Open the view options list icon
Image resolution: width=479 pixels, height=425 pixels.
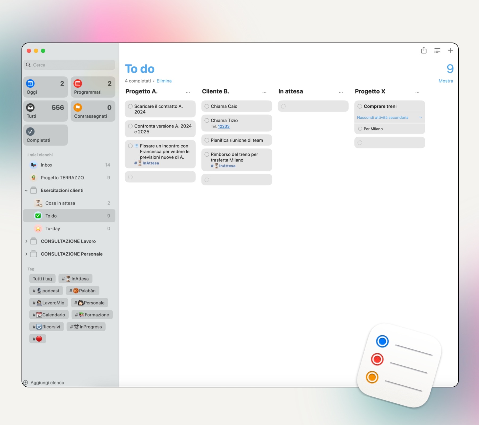[437, 50]
